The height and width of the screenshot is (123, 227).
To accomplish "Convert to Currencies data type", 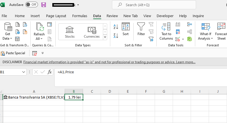I will [x=92, y=32].
